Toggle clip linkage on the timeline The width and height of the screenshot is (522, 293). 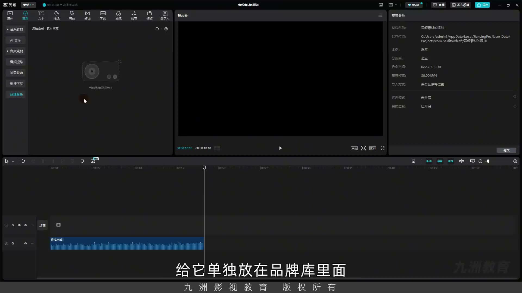point(451,161)
